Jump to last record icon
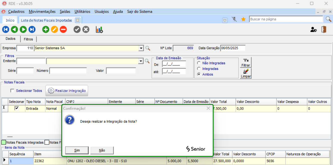333x165 pixels. [32, 30]
